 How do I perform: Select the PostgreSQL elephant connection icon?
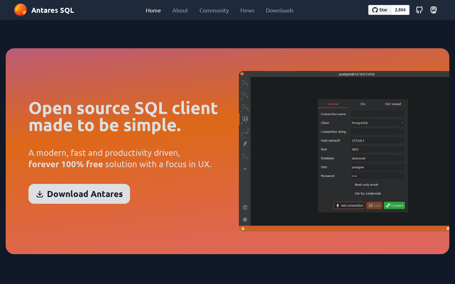pyautogui.click(x=245, y=119)
